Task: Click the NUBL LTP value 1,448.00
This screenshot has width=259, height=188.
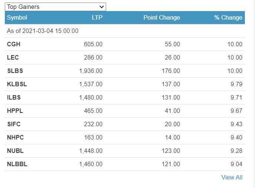Action: [91, 151]
